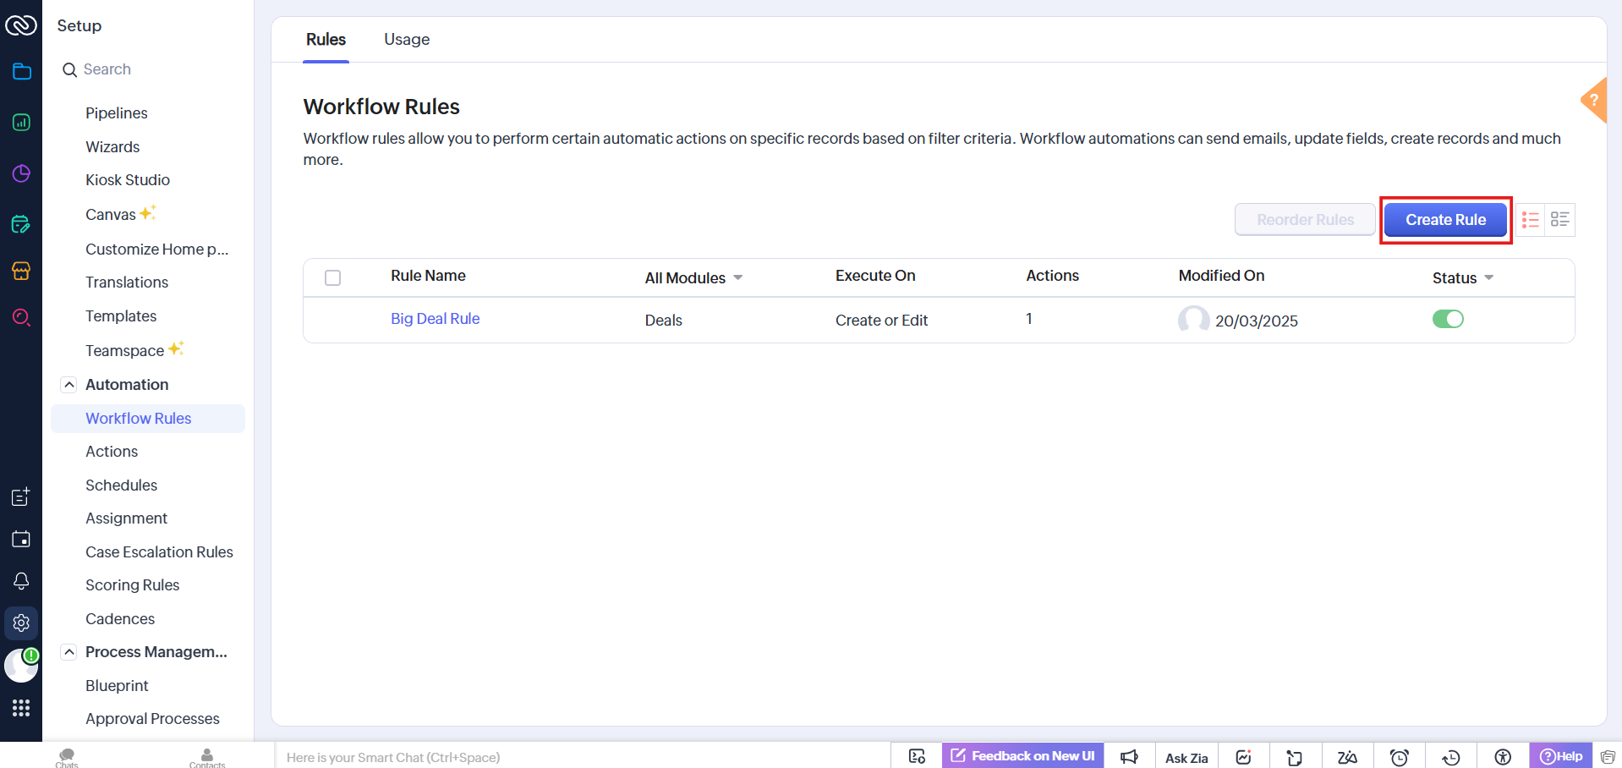Screen dimensions: 1622x768
Task: Open Canvas in sidebar
Action: pos(111,215)
